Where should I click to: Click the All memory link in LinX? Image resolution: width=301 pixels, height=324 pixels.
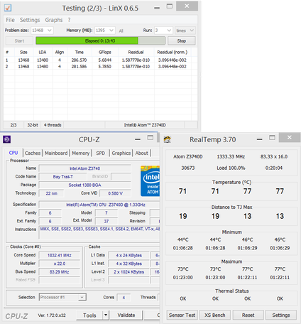(121, 31)
